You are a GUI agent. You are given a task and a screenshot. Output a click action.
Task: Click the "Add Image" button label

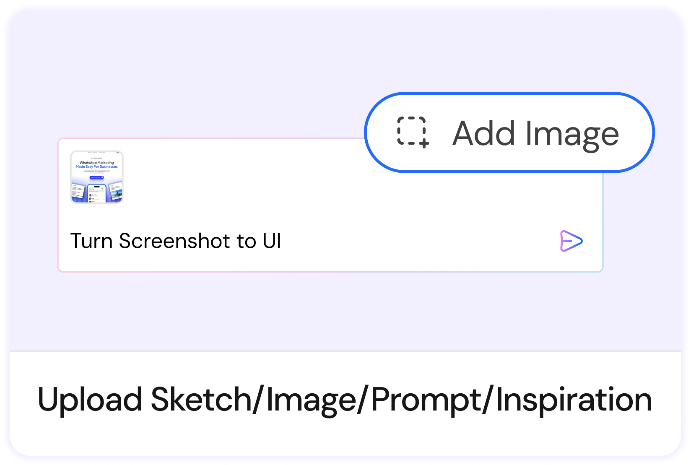[x=535, y=133]
